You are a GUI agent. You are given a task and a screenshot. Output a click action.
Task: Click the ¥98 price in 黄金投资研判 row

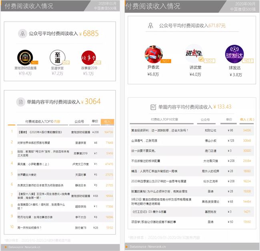coord(230,130)
